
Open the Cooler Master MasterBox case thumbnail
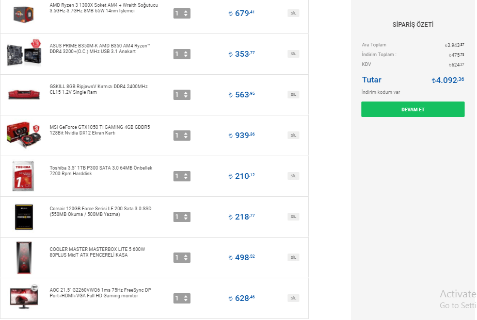(x=24, y=258)
